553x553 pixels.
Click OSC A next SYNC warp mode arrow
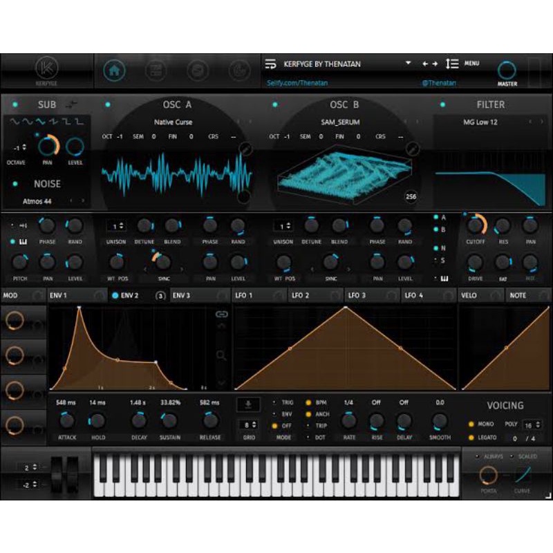182,270
